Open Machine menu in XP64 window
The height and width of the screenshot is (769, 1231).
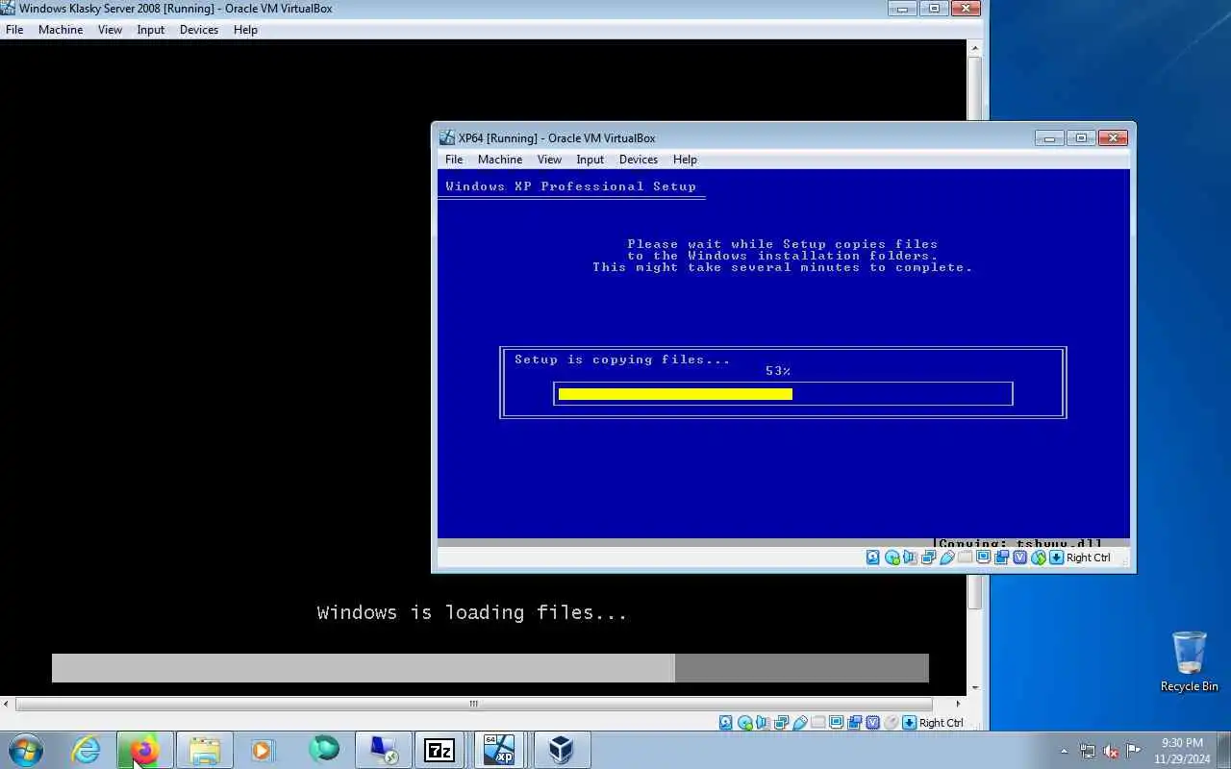pyautogui.click(x=500, y=160)
